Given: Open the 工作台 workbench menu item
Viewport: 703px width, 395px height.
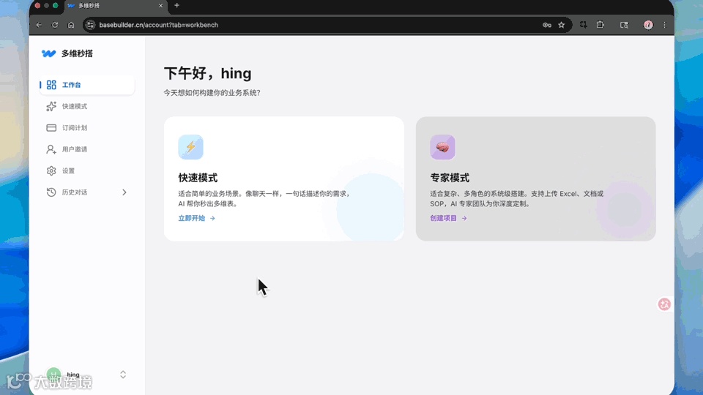Looking at the screenshot, I should 87,85.
